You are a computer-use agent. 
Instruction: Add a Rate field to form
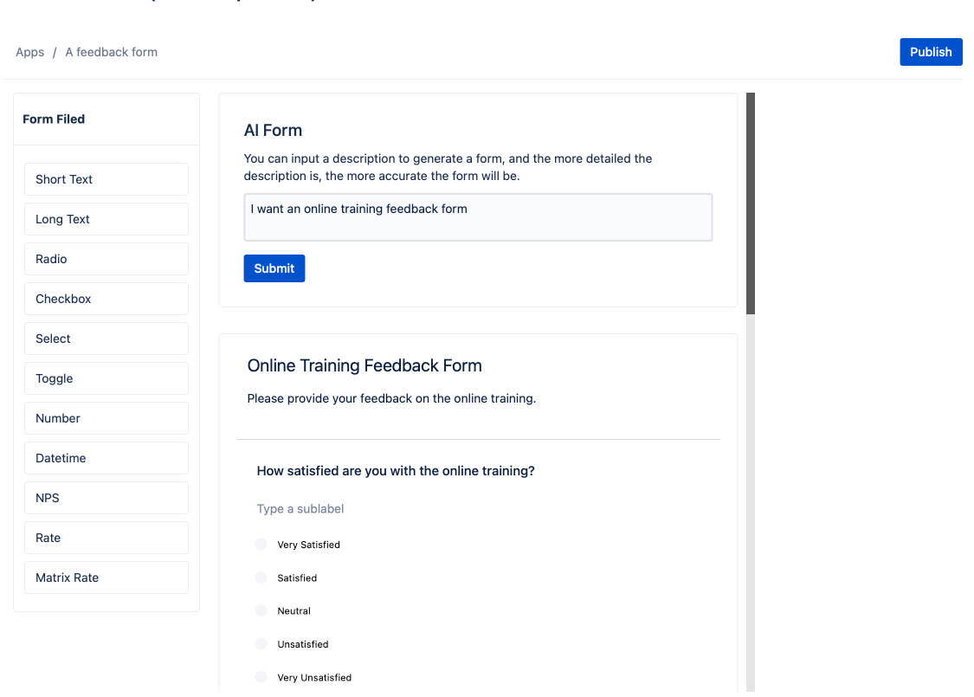coord(106,538)
